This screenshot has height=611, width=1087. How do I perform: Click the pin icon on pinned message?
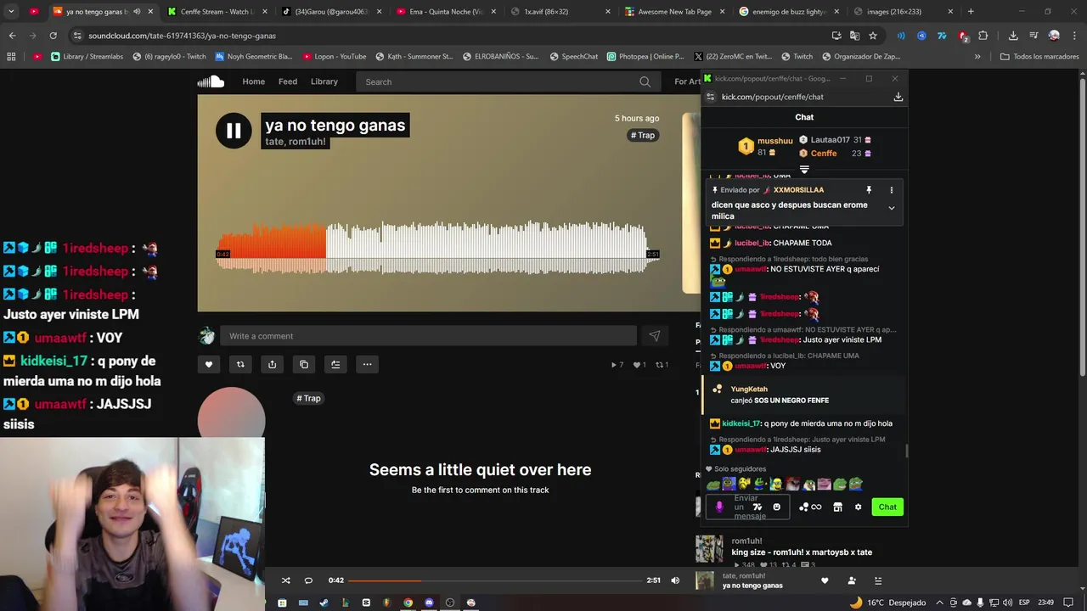[x=869, y=190]
